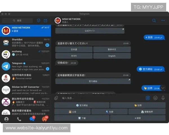Click 官方網站 inline message button
The width and height of the screenshot is (169, 135).
93,81
